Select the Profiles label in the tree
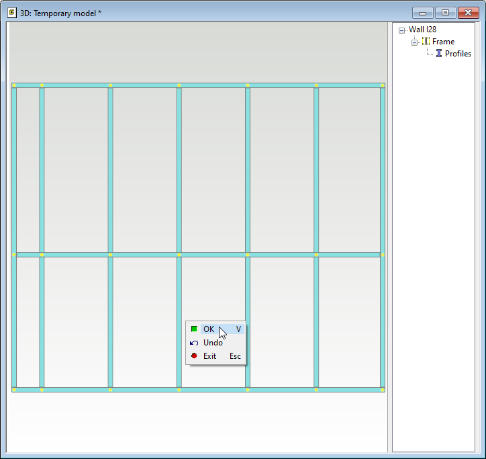 point(458,54)
